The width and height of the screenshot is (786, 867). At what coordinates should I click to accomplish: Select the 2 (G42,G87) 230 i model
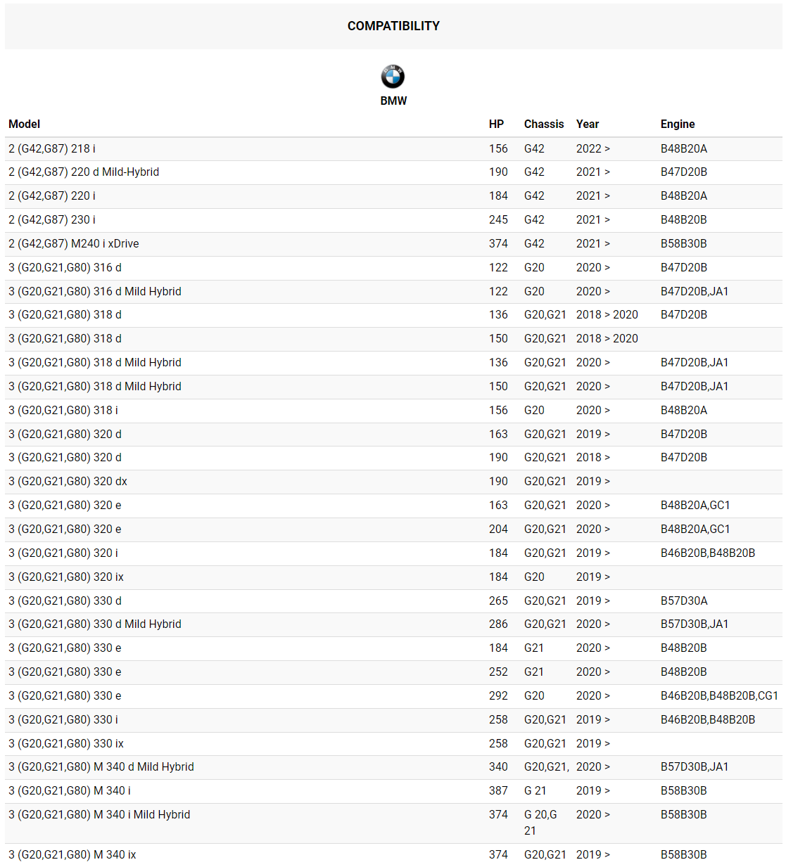click(52, 219)
